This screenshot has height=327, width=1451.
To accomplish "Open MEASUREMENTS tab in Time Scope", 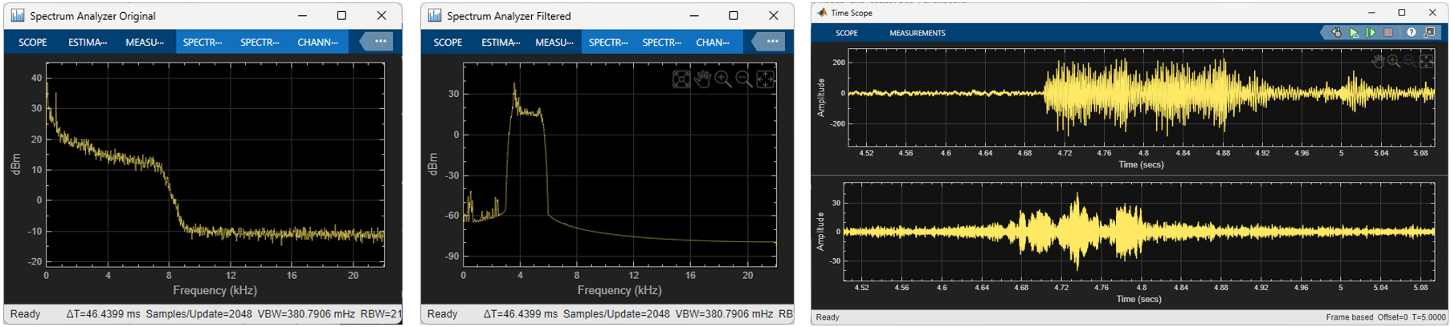I will [917, 34].
